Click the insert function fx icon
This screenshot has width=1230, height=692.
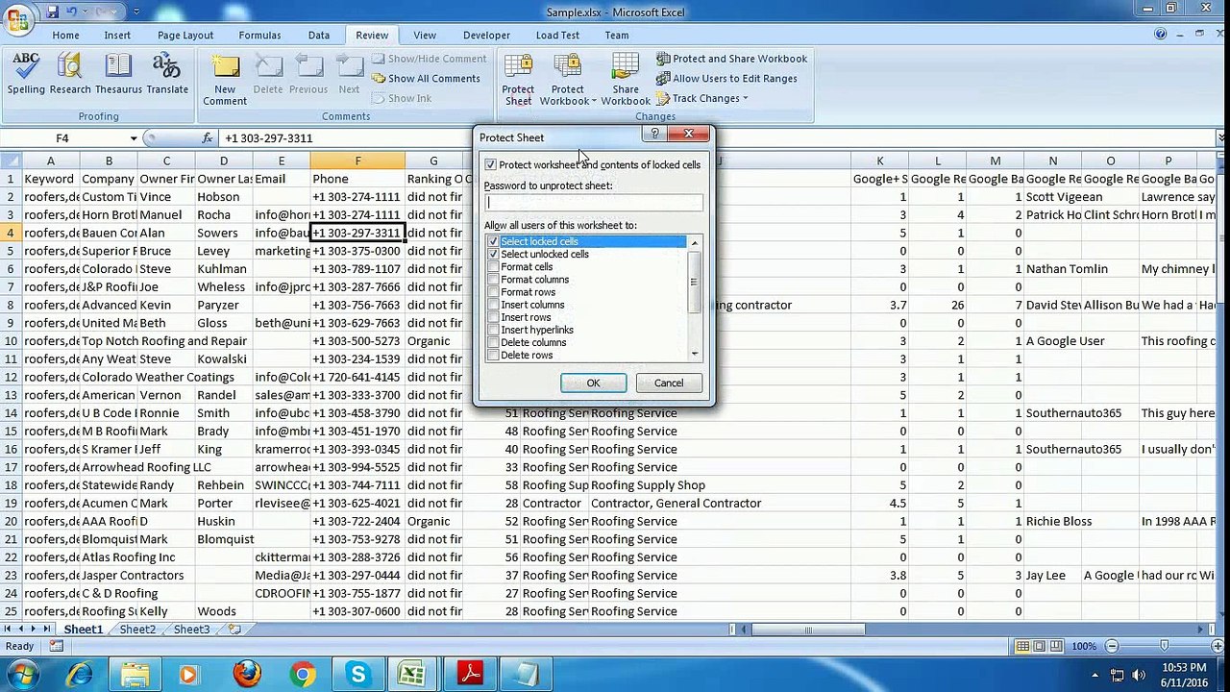pos(207,138)
